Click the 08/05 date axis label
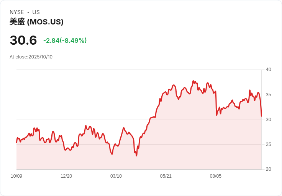This screenshot has height=196, width=282. [216, 176]
